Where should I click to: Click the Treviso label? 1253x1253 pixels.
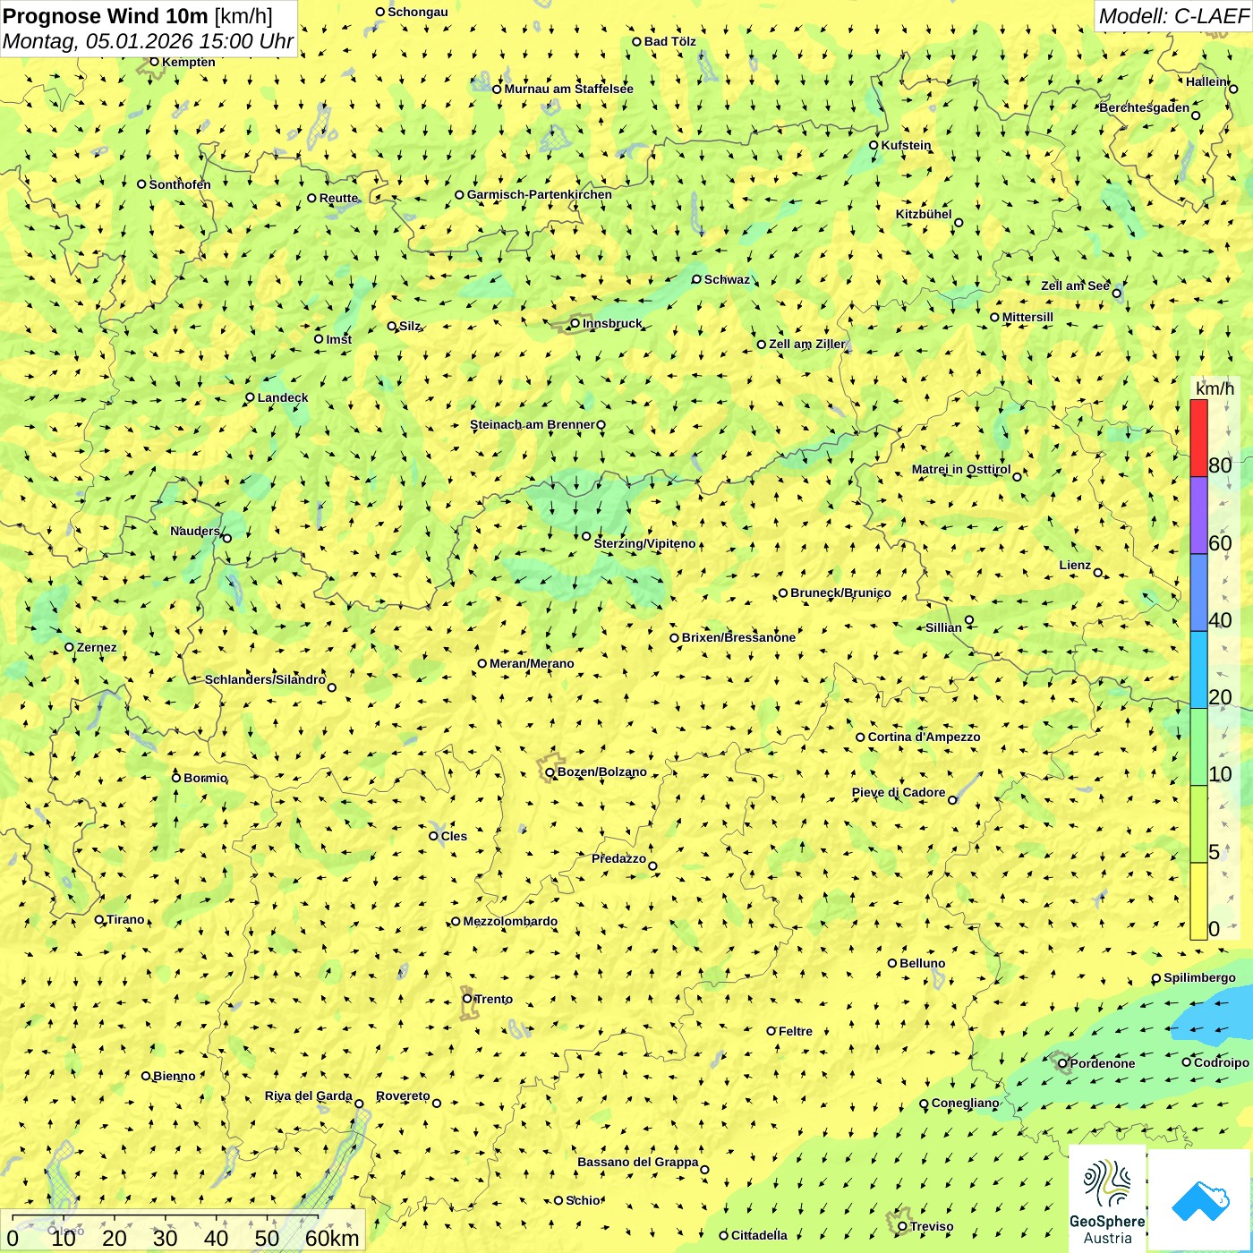[931, 1226]
